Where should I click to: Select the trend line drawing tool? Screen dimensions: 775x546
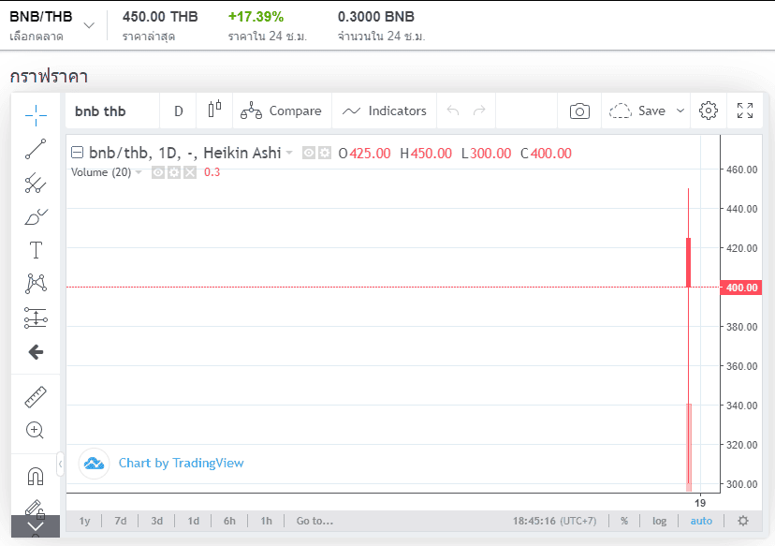coord(36,149)
